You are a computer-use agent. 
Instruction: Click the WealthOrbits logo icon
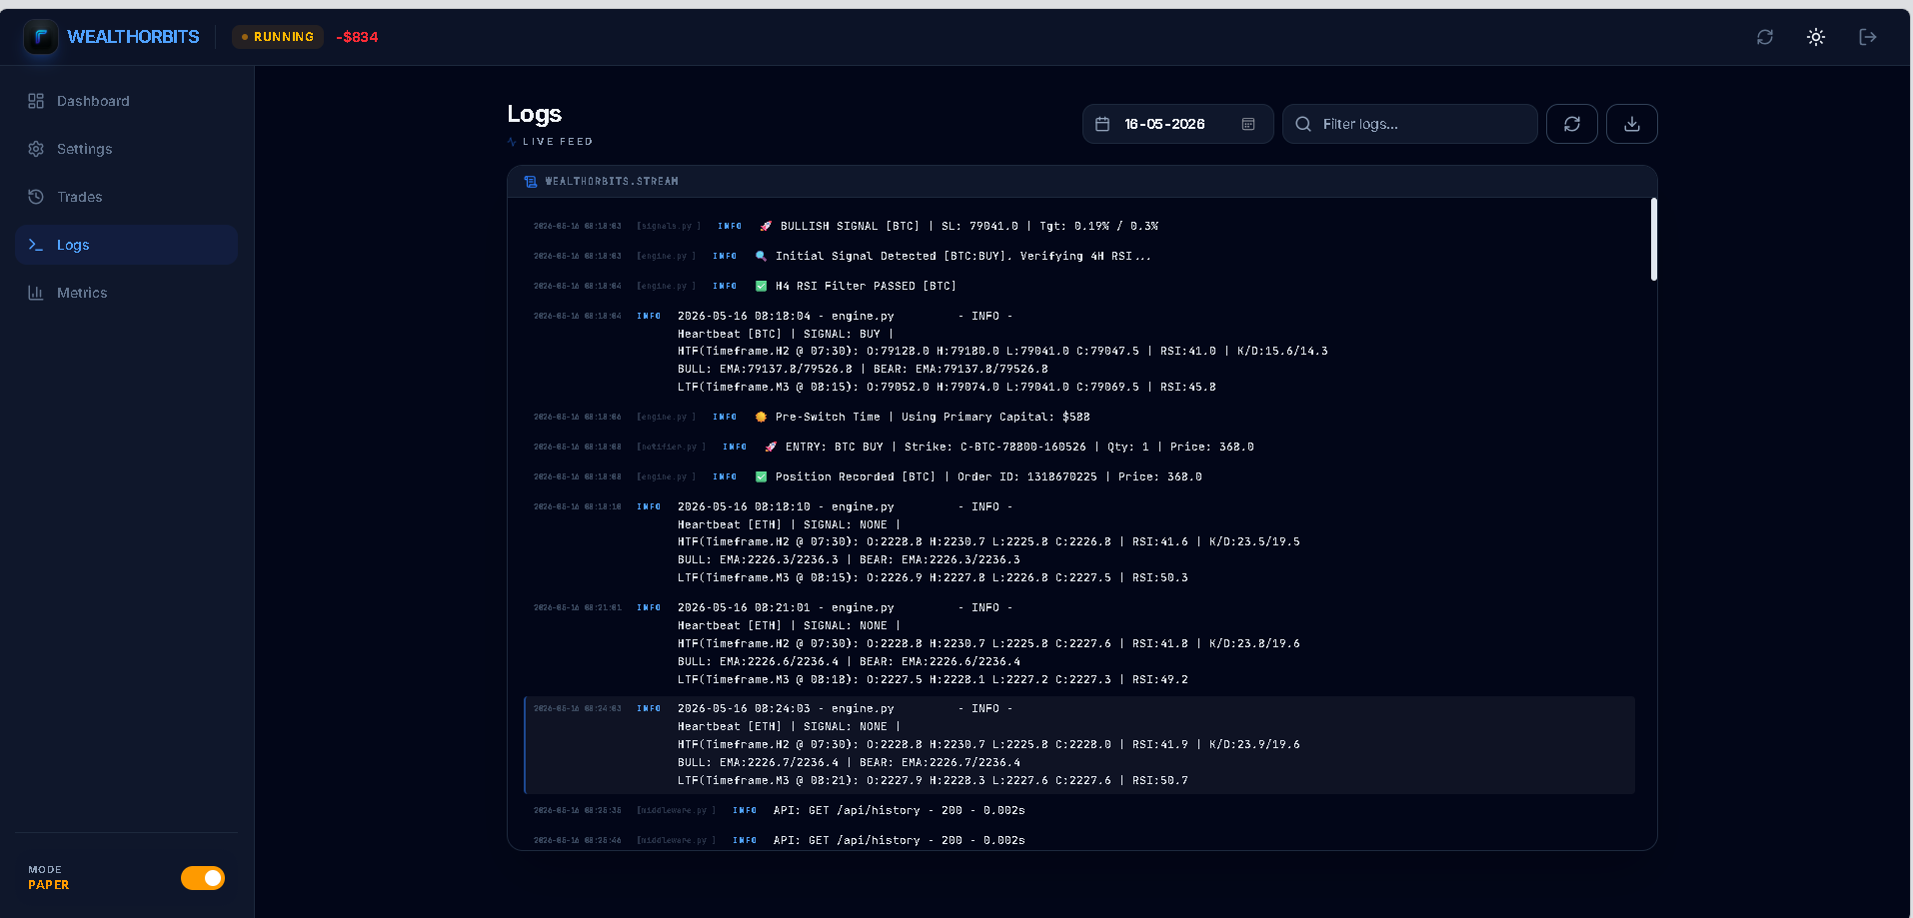41,37
